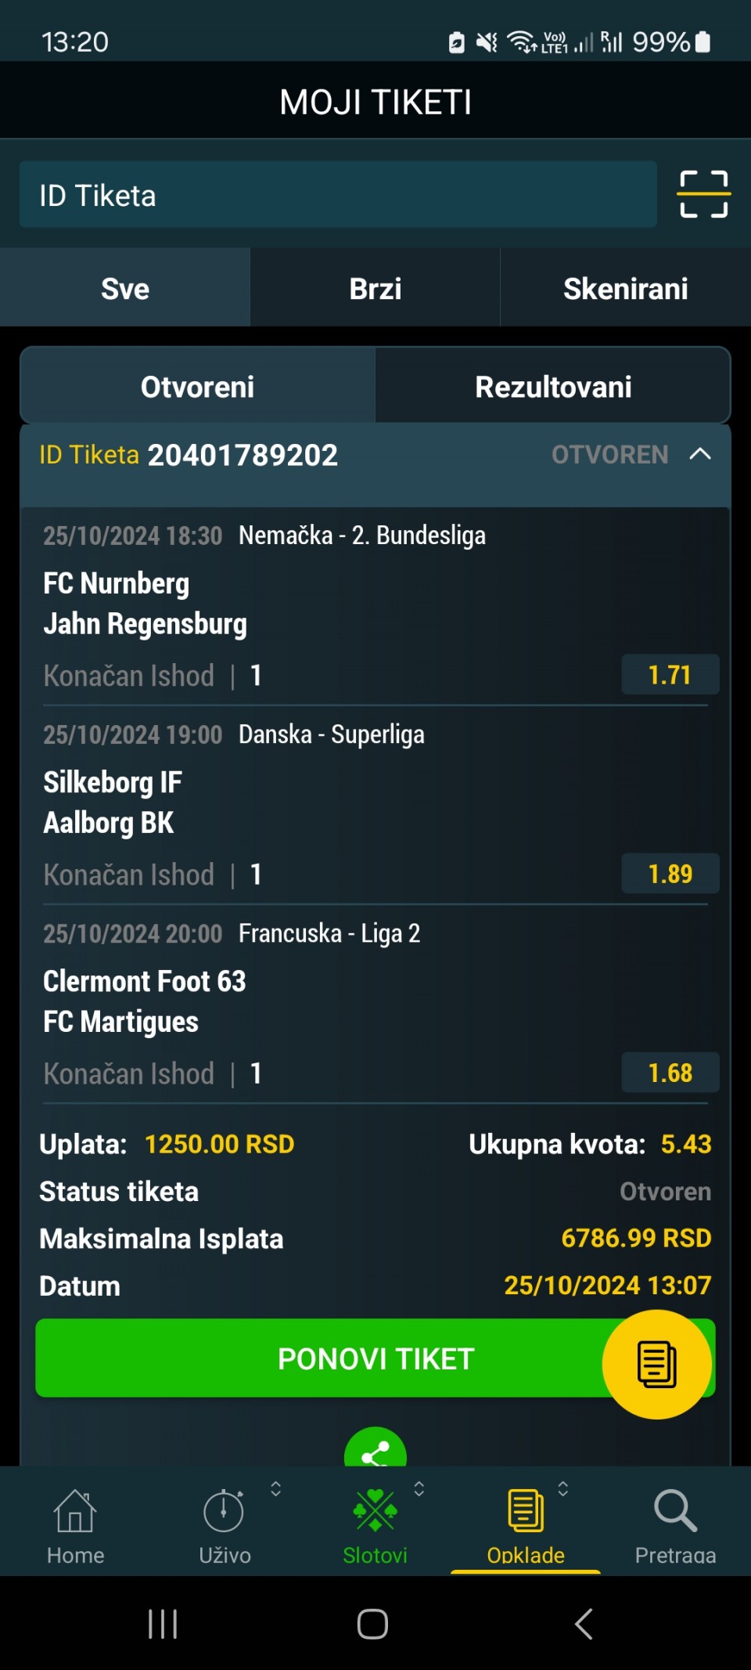Tap the yellow floating betslip icon

coord(657,1365)
